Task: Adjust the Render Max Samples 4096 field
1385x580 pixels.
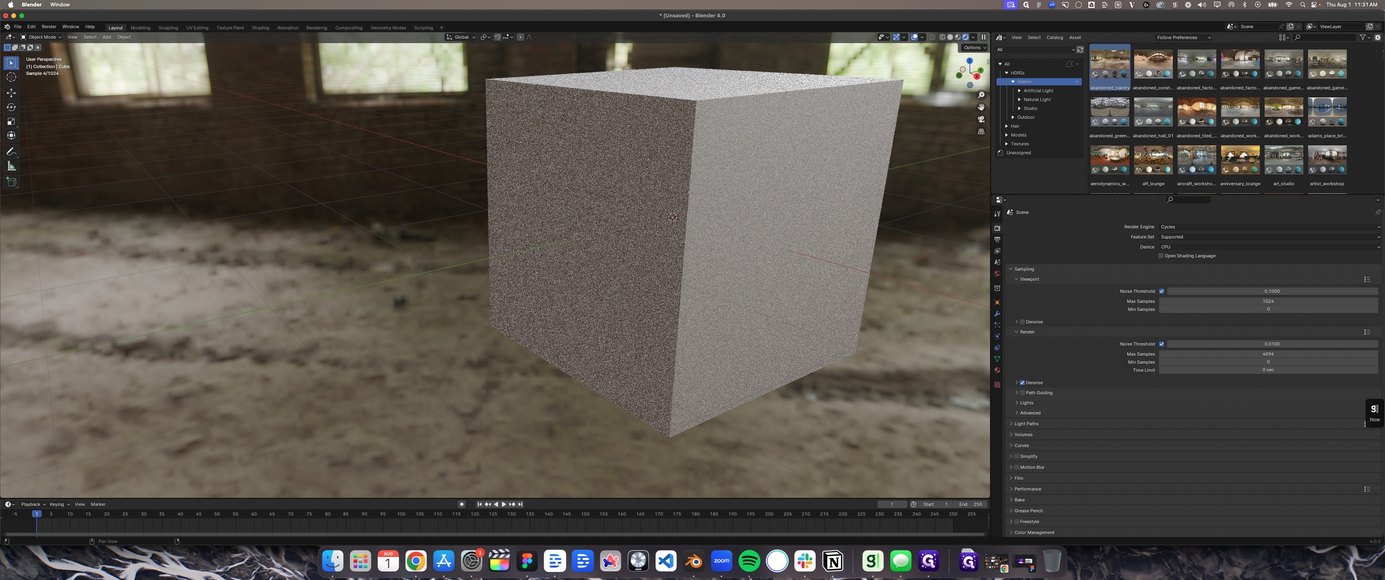Action: tap(1268, 354)
